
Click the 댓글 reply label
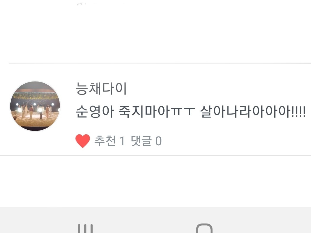(x=141, y=141)
